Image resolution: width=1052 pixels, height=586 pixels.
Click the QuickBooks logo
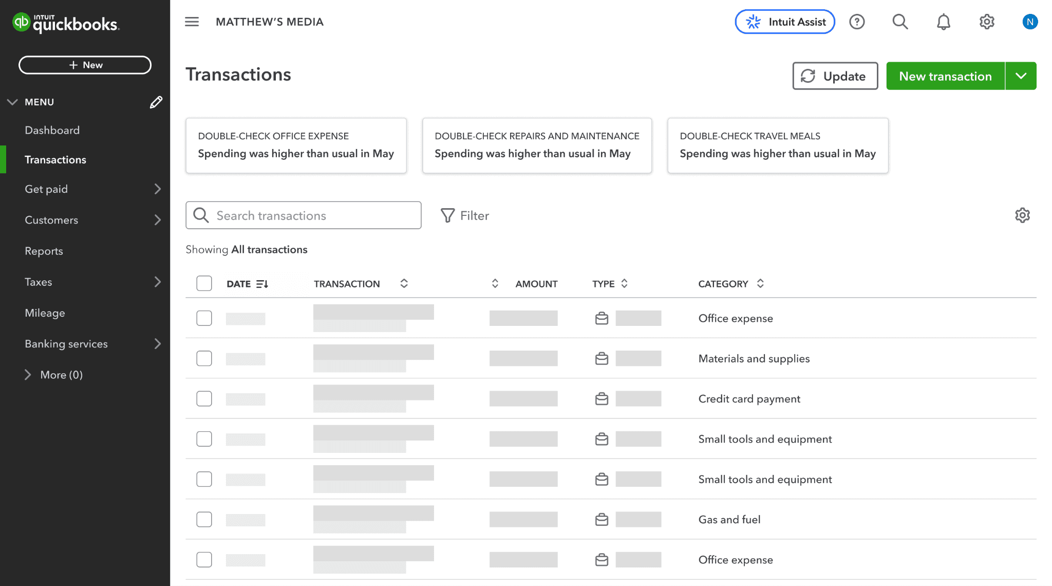66,23
